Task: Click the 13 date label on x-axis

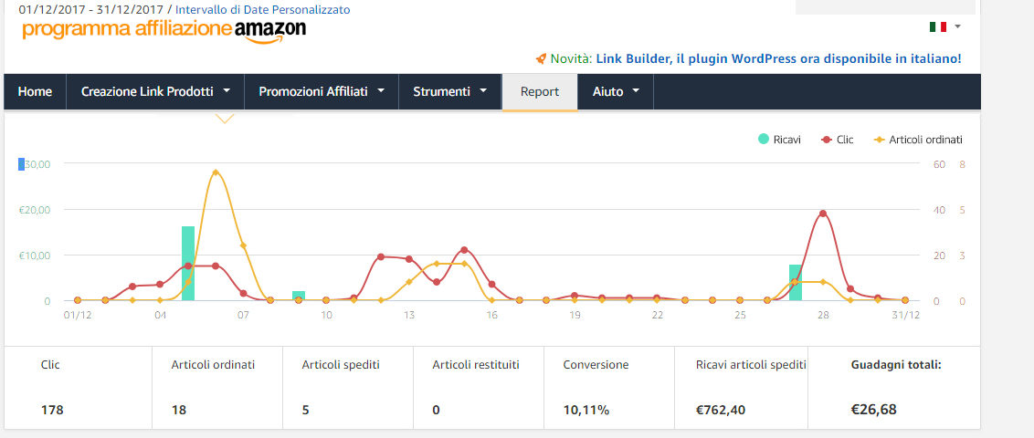Action: coord(409,315)
